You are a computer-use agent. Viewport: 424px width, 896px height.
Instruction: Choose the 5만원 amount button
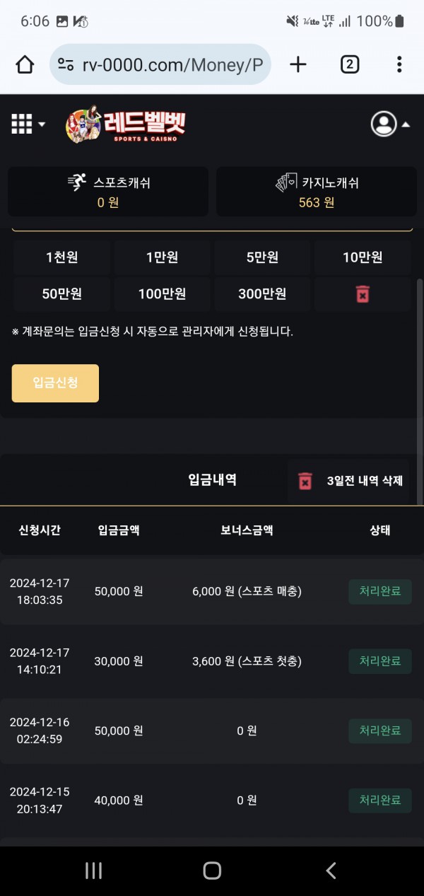pos(262,257)
